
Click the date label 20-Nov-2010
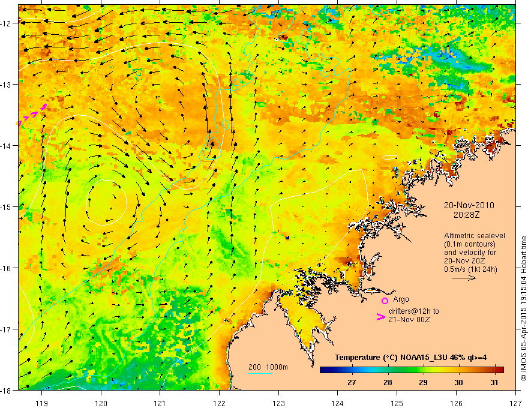click(x=469, y=205)
